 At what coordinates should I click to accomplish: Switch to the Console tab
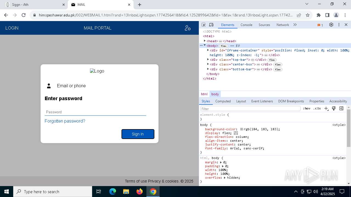246,25
